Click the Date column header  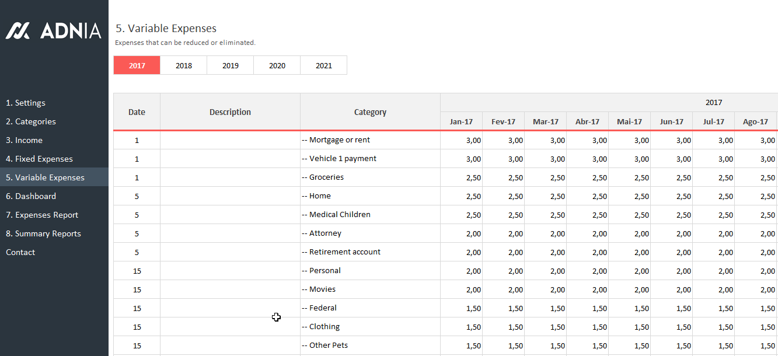tap(137, 112)
